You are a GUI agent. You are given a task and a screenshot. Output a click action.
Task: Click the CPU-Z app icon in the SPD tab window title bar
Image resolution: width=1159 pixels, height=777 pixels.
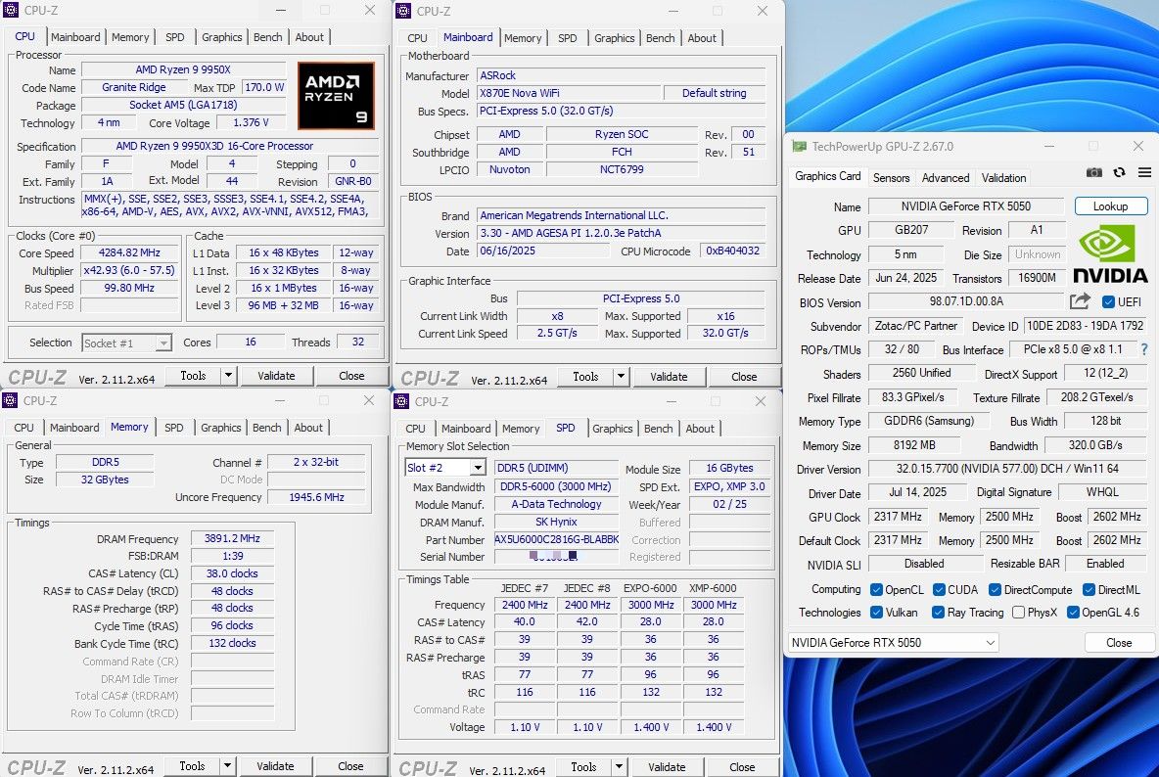pyautogui.click(x=401, y=401)
